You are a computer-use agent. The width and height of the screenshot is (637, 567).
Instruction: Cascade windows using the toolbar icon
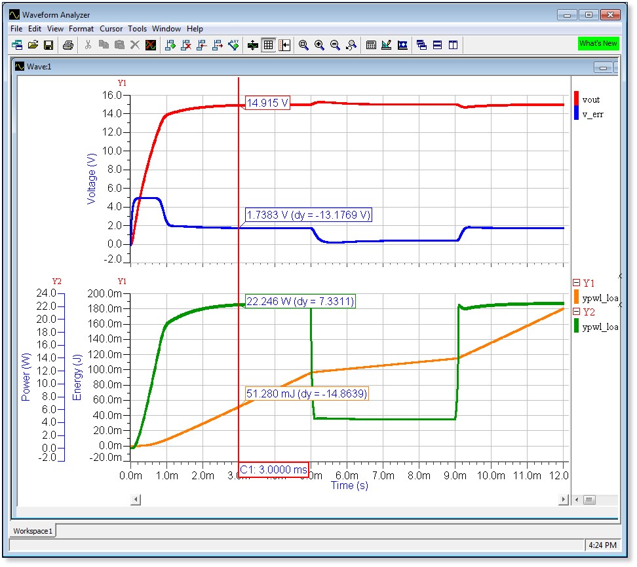pyautogui.click(x=421, y=45)
